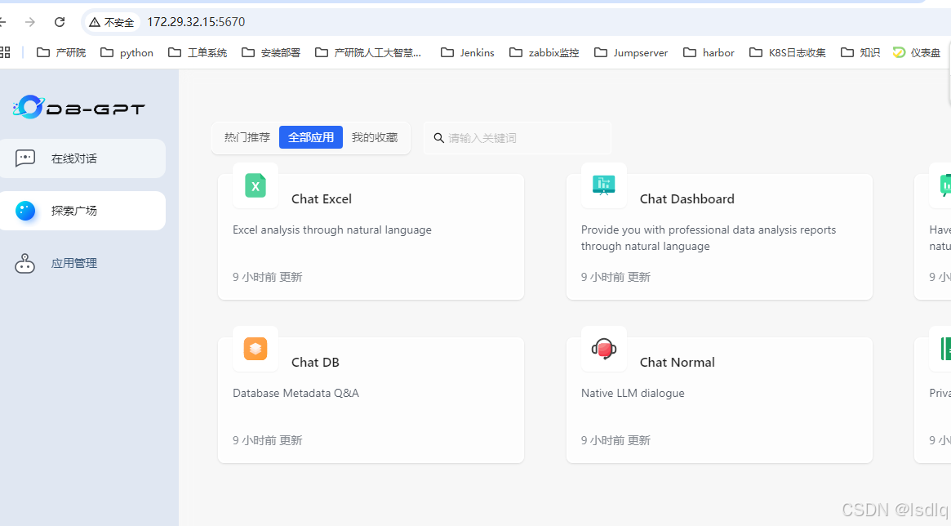Click Chat Excel's '9 小时前 更新' timestamp
The width and height of the screenshot is (951, 526).
268,277
